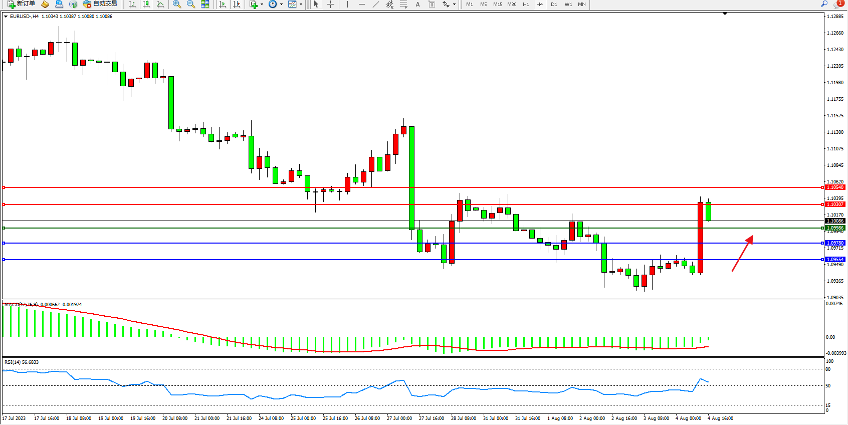This screenshot has width=848, height=425.
Task: Draw a Fibonacci retracement tool
Action: pos(403,4)
